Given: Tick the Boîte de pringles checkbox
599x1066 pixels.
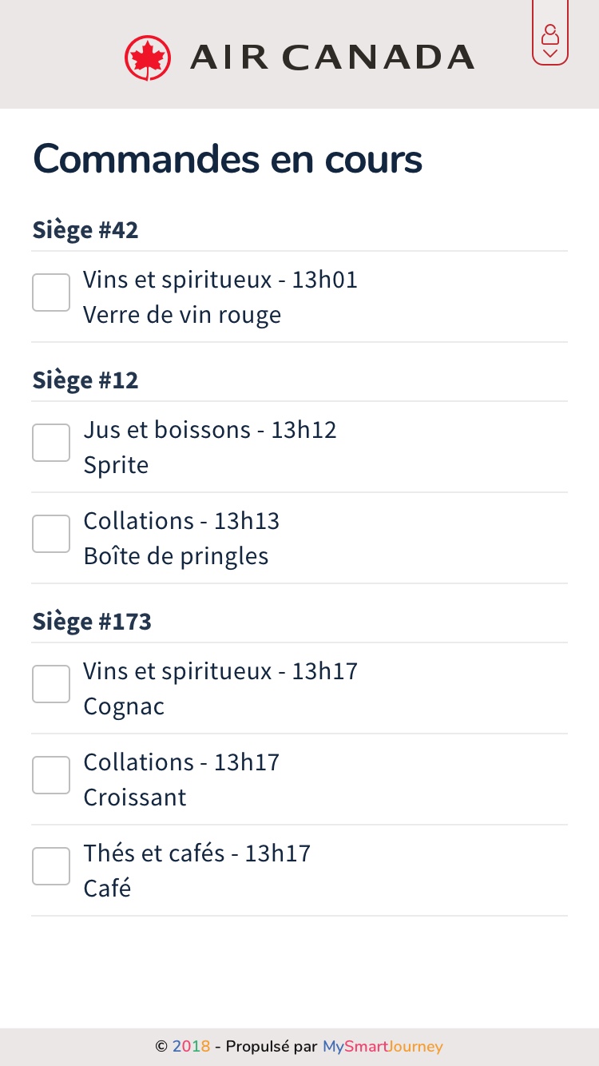Looking at the screenshot, I should [x=51, y=534].
